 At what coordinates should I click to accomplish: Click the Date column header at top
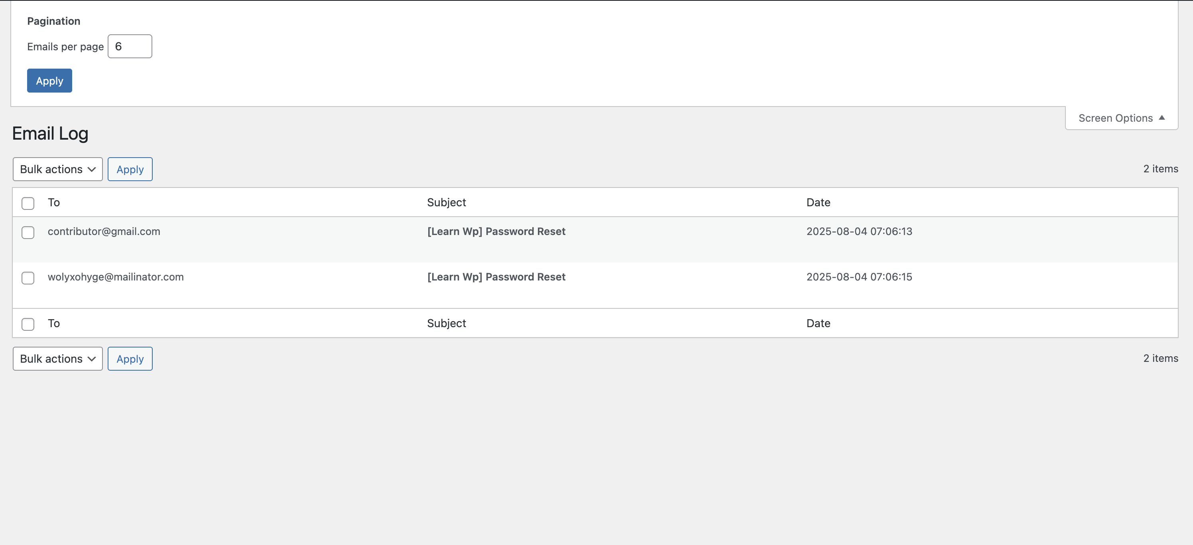click(818, 203)
